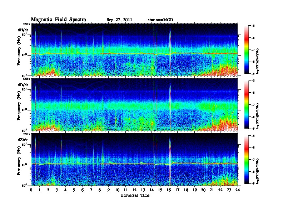Click the hour 18 tick label

click(186, 190)
